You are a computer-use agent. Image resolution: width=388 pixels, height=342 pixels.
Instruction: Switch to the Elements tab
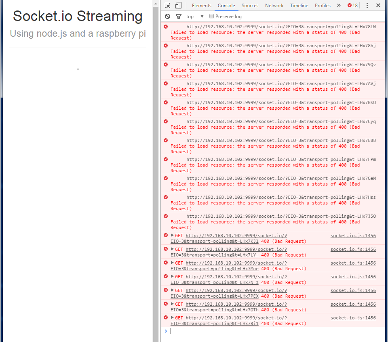[x=201, y=5]
